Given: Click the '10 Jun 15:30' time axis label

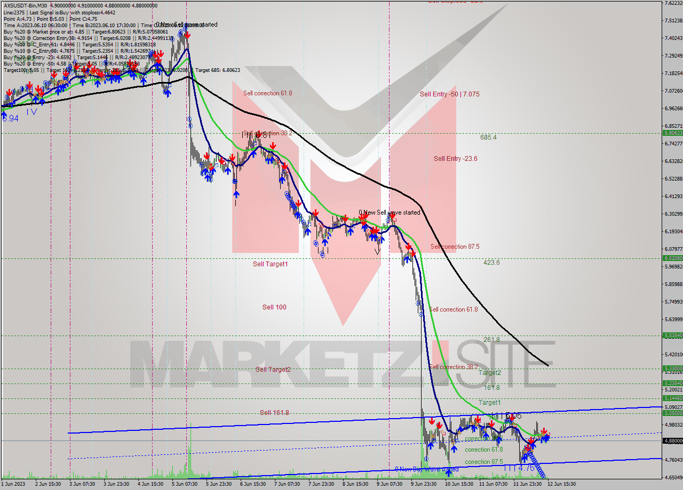Looking at the screenshot, I should 459,484.
